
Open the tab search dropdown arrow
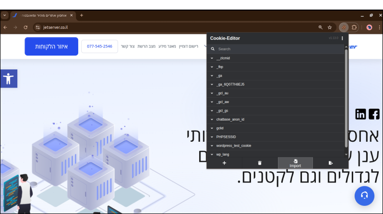tap(5, 15)
